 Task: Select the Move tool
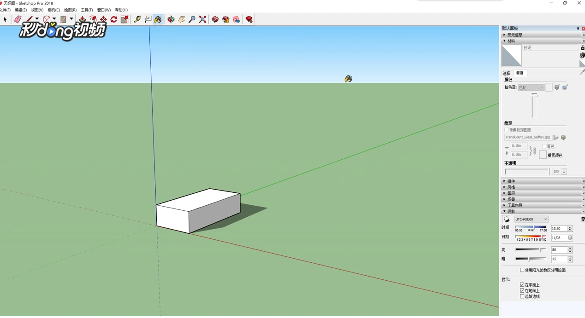pyautogui.click(x=103, y=19)
